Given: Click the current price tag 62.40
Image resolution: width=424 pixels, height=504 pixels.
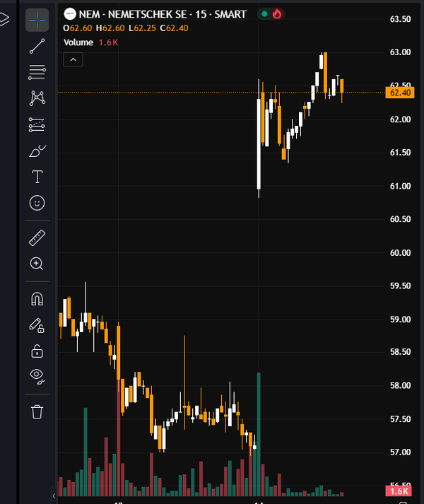Looking at the screenshot, I should pos(400,93).
